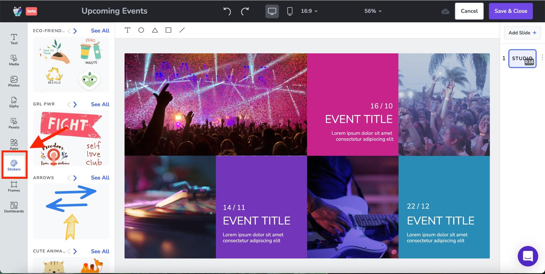The width and height of the screenshot is (545, 274).
Task: Select the triangle shape tool
Action: (155, 30)
